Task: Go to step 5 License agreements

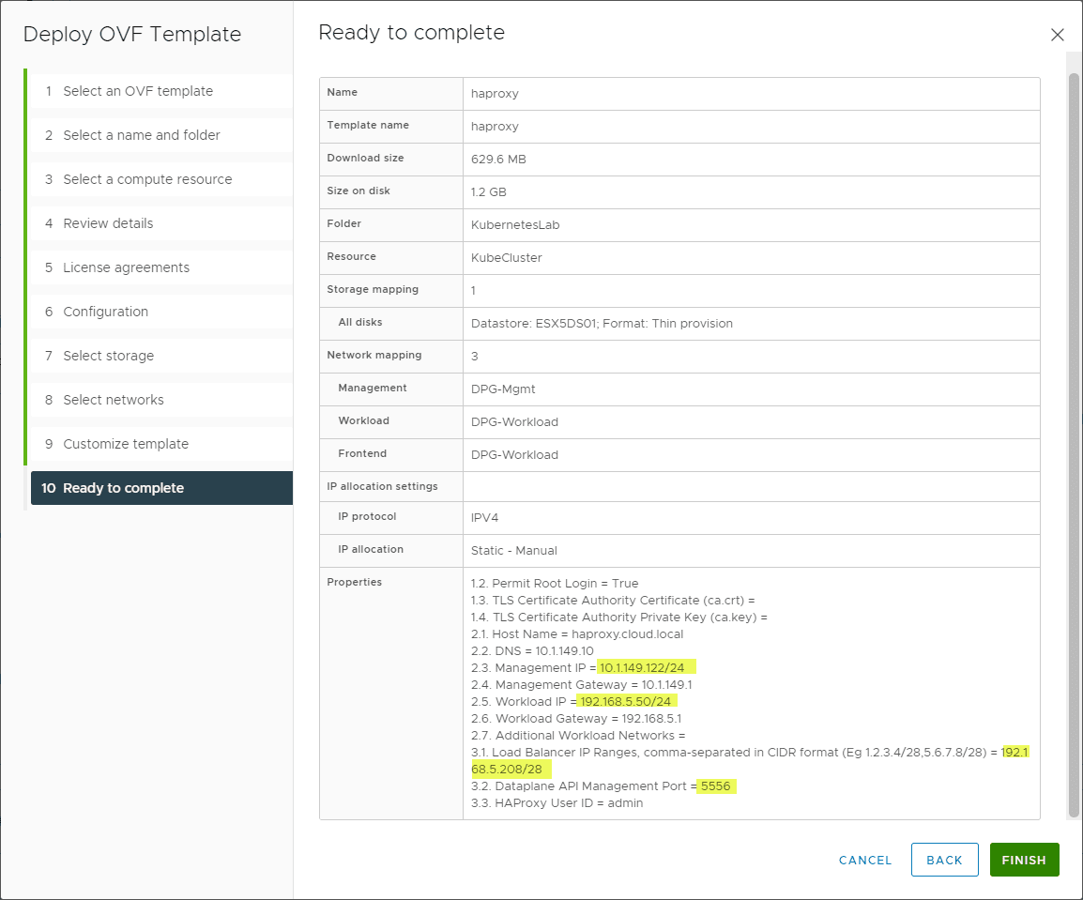Action: pyautogui.click(x=126, y=267)
